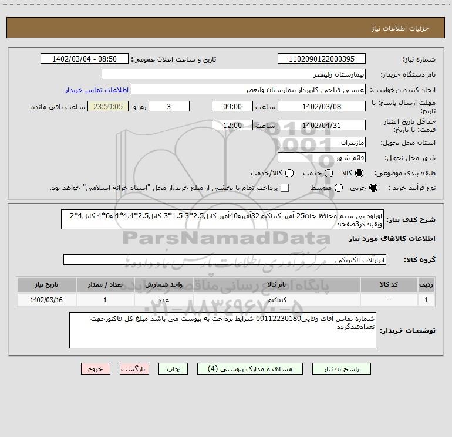Screen dimensions: 452x437
Task: Click the need number field 1102090122000395
Action: pyautogui.click(x=322, y=59)
